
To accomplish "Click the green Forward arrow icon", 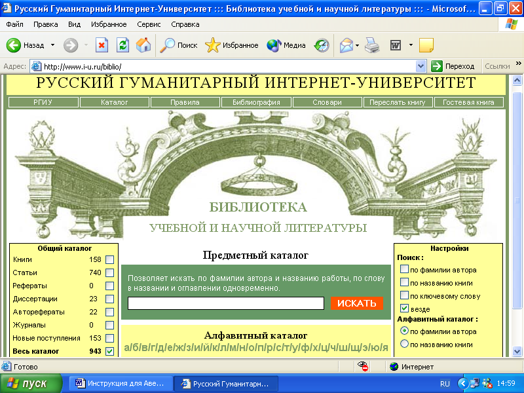I will (71, 45).
